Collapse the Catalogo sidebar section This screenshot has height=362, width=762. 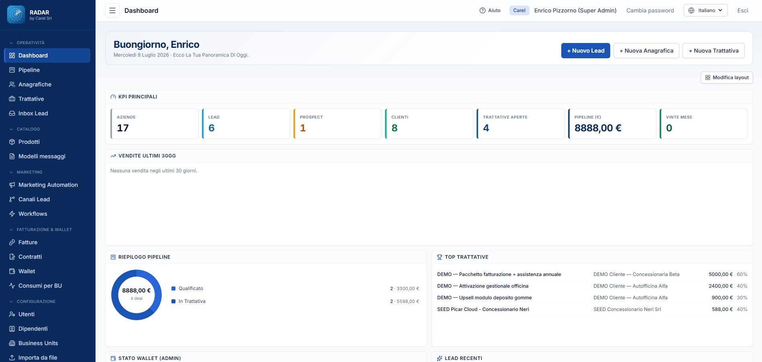[24, 129]
